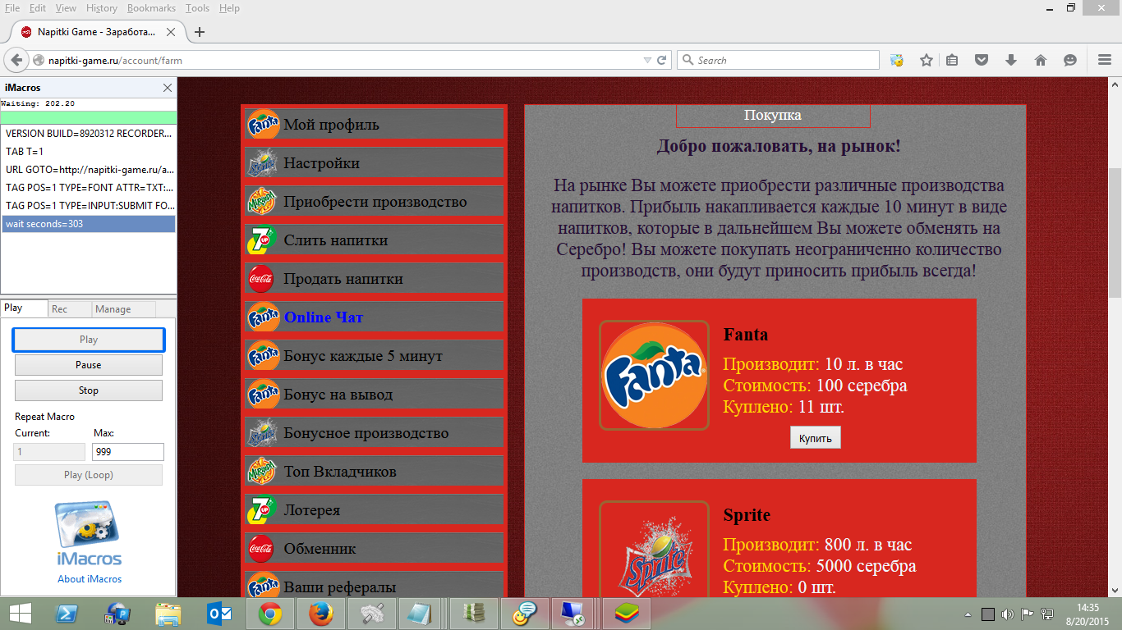Click the iMacros toolbar icon

click(897, 60)
